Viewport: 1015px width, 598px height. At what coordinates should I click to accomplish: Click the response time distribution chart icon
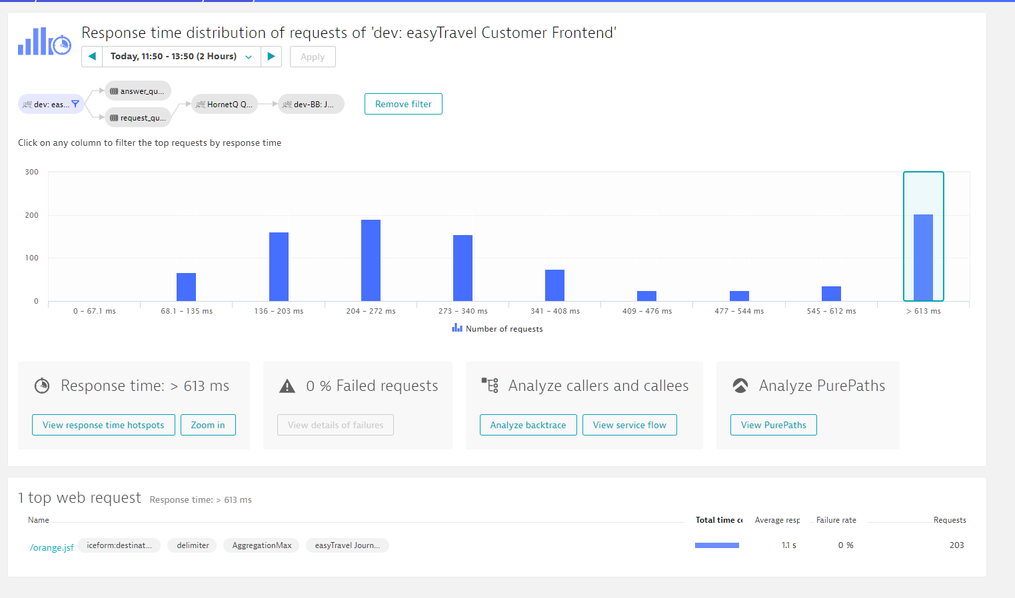45,42
